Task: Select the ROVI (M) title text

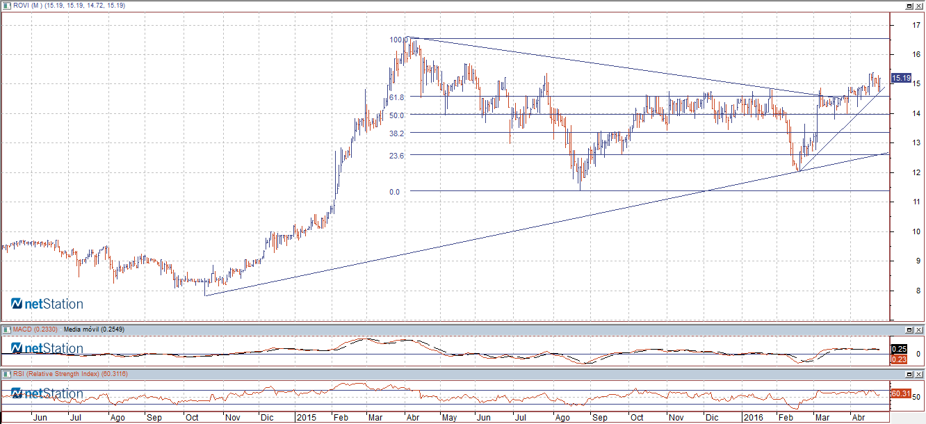Action: pos(28,6)
